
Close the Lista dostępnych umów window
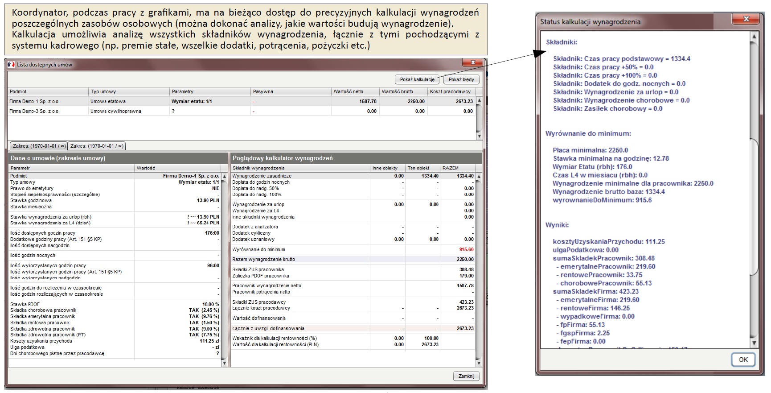[473, 62]
